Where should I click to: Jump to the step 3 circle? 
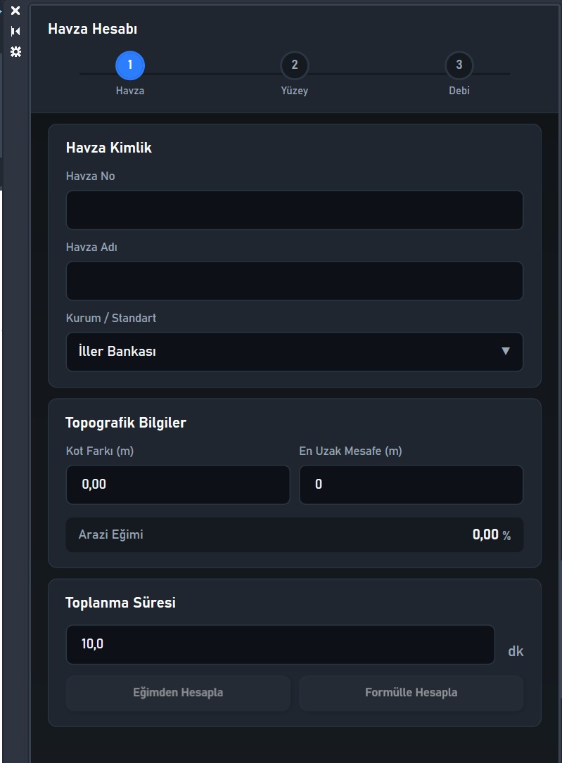tap(459, 65)
